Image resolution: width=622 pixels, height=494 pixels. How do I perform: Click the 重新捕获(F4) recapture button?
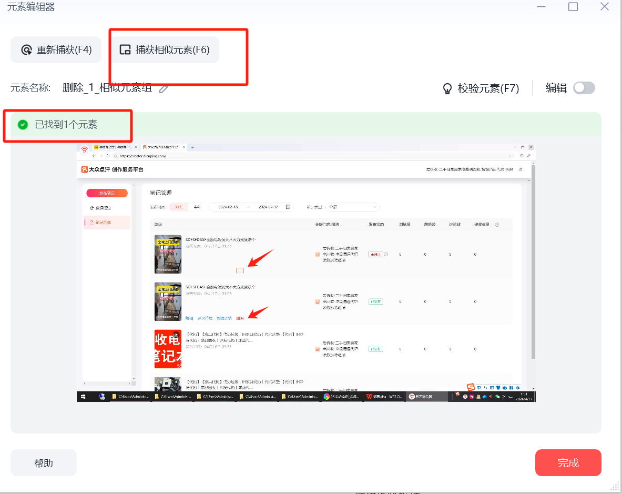pyautogui.click(x=56, y=49)
